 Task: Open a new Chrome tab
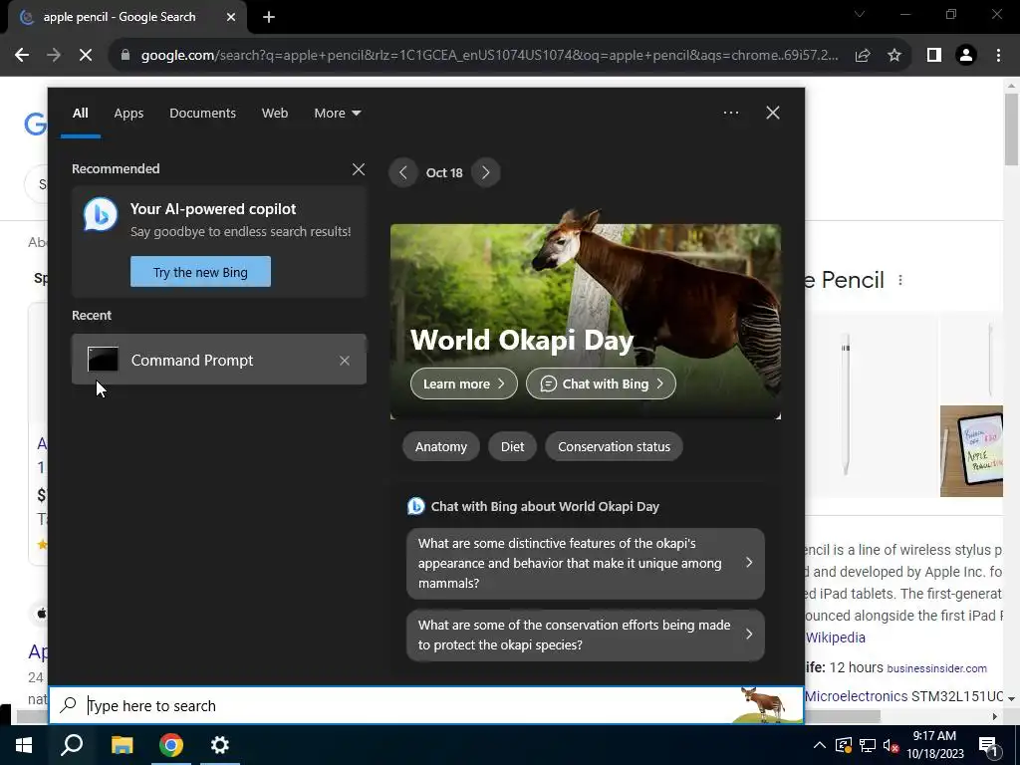(x=269, y=17)
